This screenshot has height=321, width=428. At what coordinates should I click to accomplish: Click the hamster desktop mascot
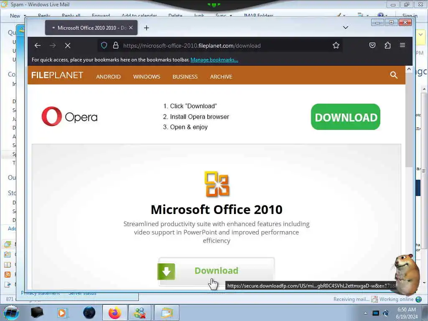pos(406,274)
